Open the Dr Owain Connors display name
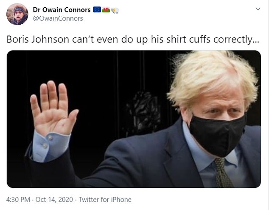This screenshot has height=210, width=269. [x=62, y=10]
